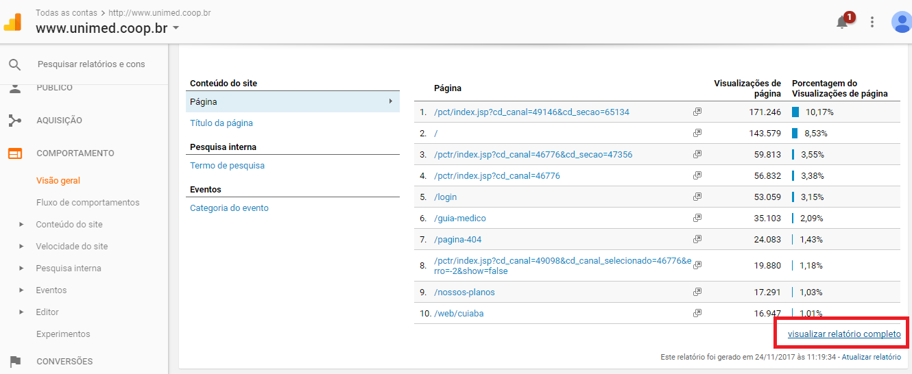Open the www.unimed.coop.br account dropdown
The height and width of the screenshot is (374, 912).
pos(108,29)
